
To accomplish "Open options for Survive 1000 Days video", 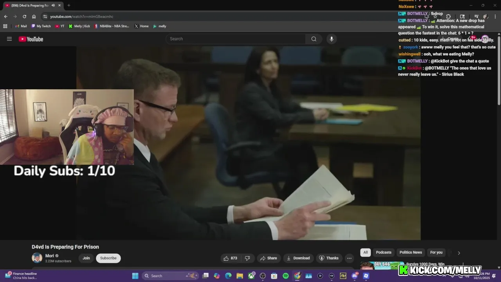I will 463,264.
